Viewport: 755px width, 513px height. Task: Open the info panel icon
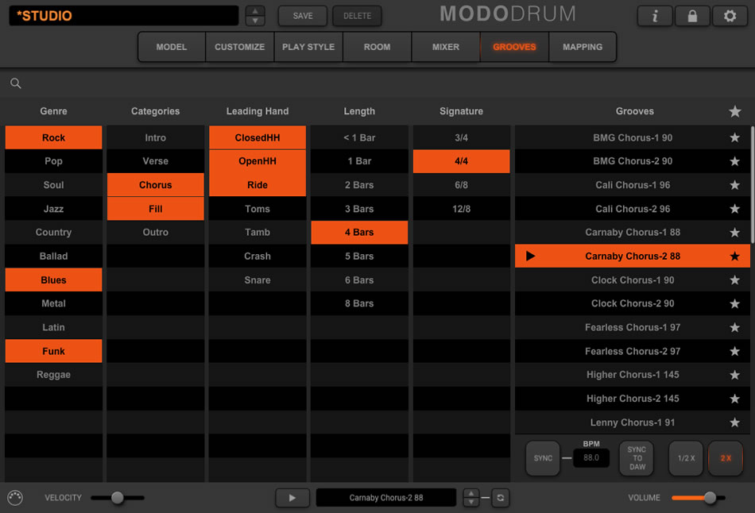point(655,16)
